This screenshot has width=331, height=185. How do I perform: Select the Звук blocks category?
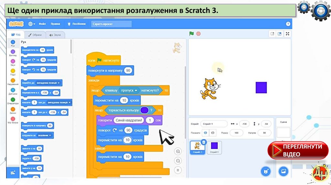tap(13, 63)
